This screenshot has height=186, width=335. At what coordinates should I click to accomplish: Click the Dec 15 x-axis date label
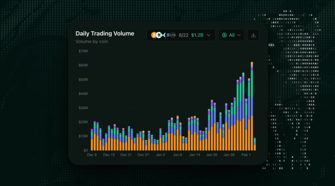coord(109,155)
